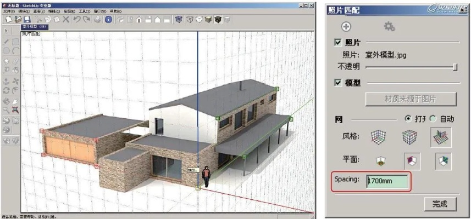Open Model Info blue circle icon

click(108, 19)
